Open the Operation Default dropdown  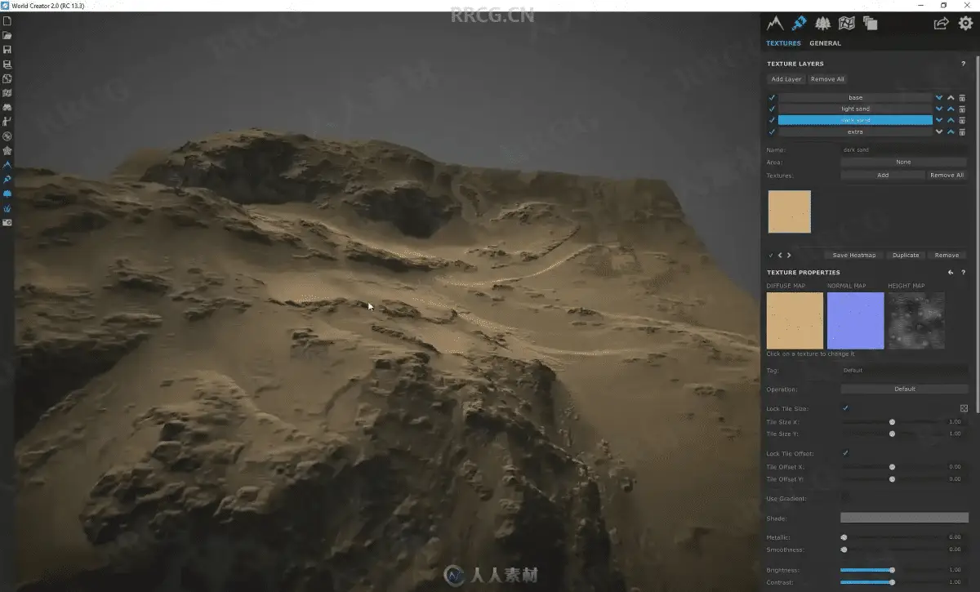point(904,389)
